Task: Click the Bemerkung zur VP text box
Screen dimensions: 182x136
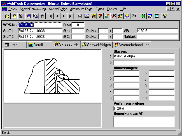Action: [144, 121]
